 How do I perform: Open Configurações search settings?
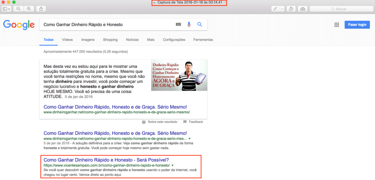click(x=174, y=40)
